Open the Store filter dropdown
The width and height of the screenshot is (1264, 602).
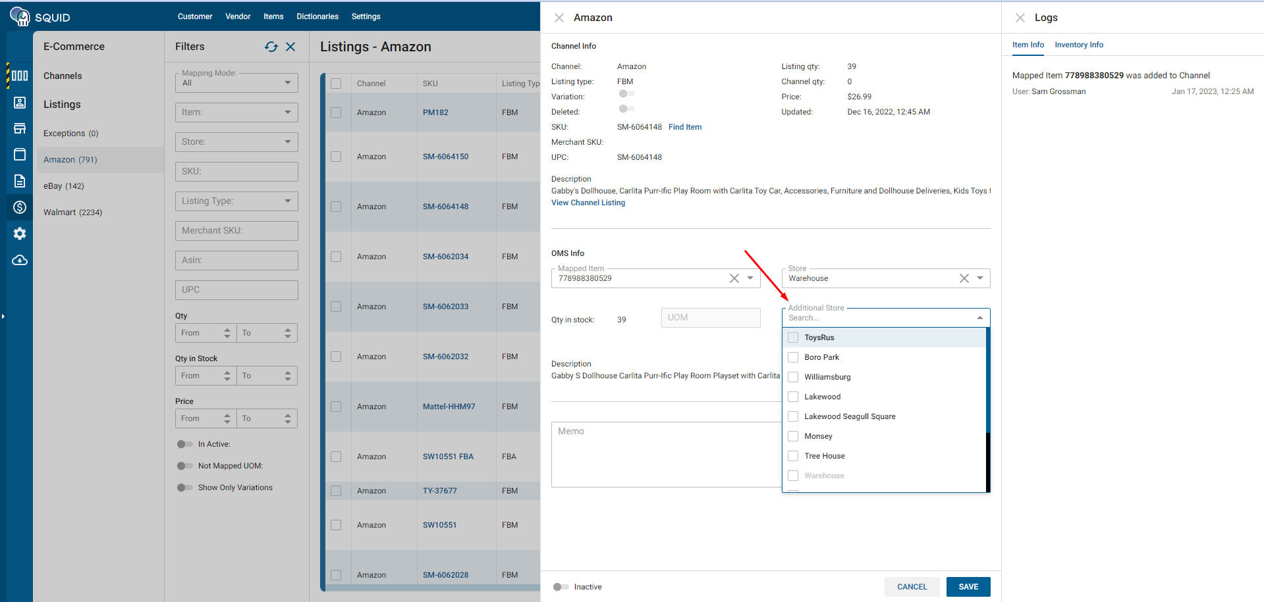[x=236, y=142]
